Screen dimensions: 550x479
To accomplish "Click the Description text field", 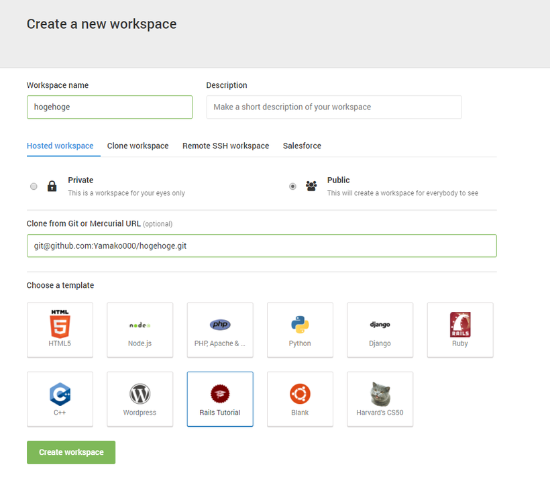I will 334,107.
